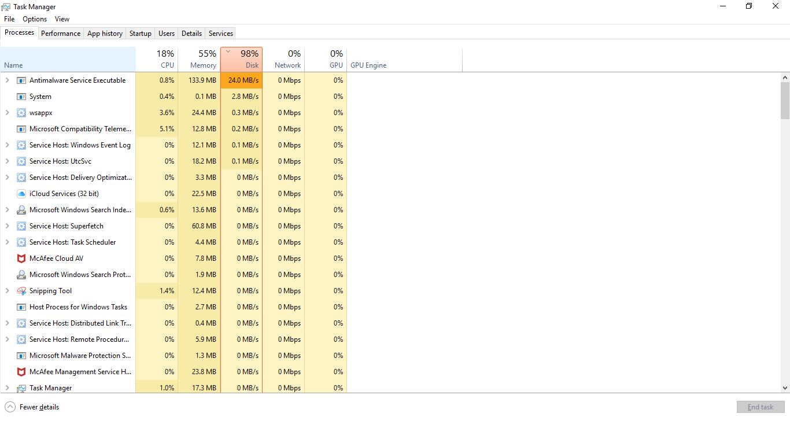This screenshot has width=790, height=421.
Task: Expand Service Host: Delivery Optimization
Action: pos(7,178)
